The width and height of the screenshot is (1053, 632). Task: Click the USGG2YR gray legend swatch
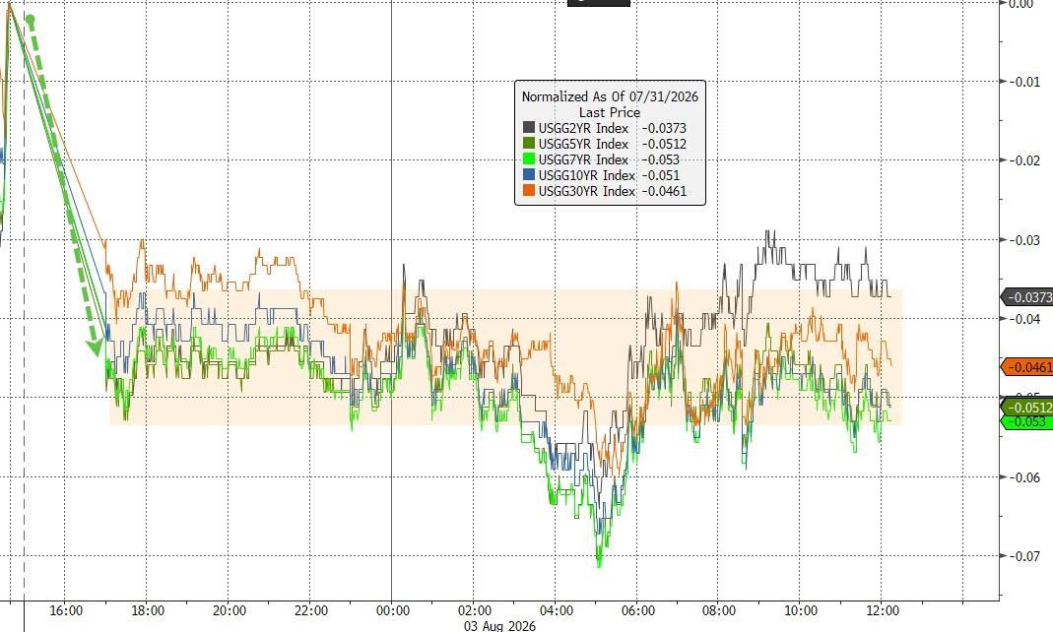[529, 127]
